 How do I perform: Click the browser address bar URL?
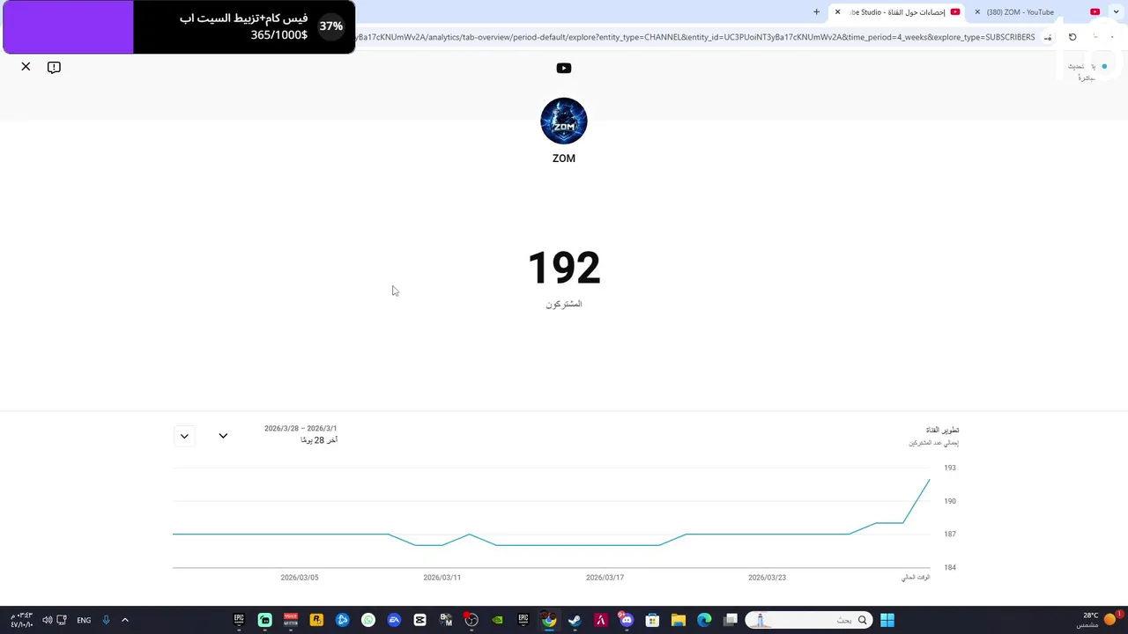coord(694,37)
